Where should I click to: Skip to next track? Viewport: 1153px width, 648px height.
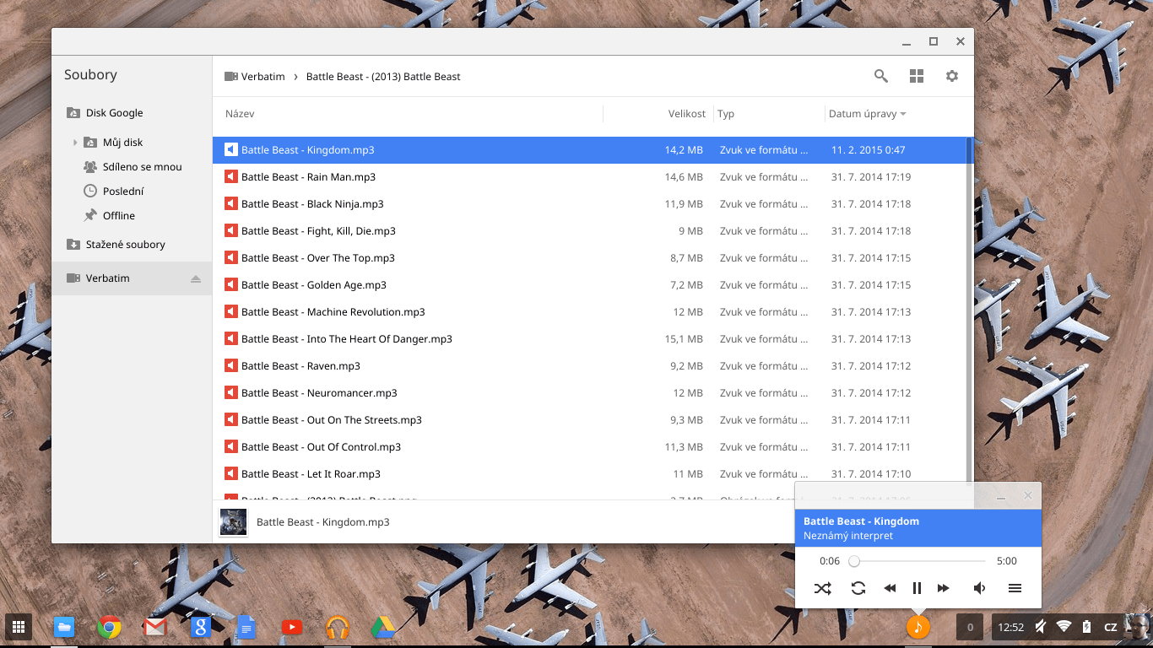pos(944,588)
